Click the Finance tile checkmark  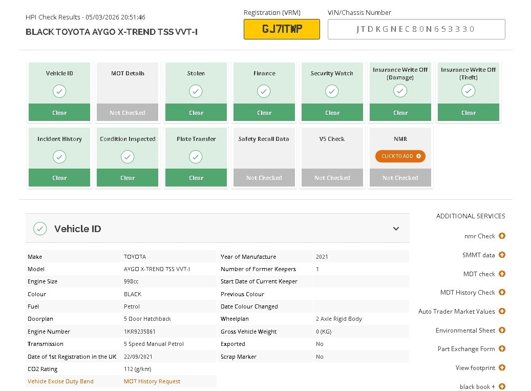coord(264,91)
